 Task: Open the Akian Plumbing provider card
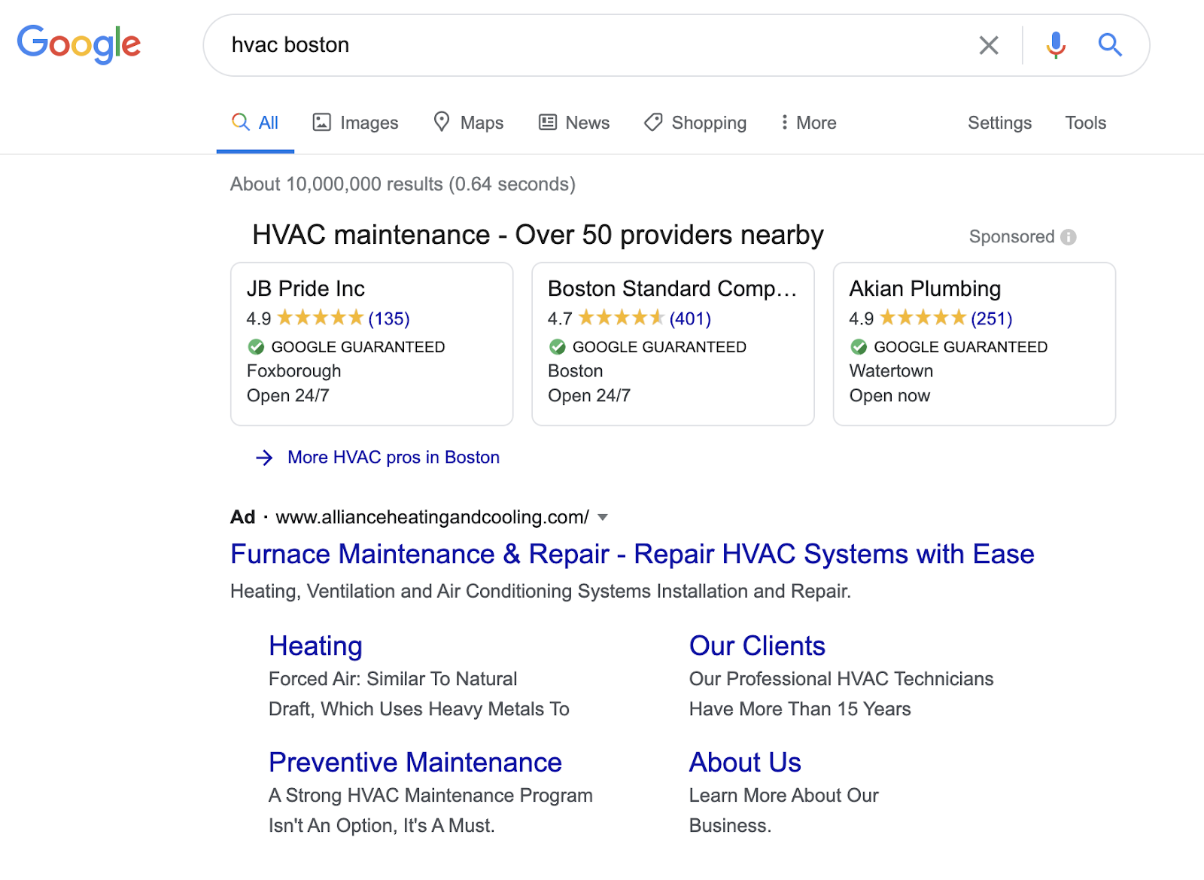click(x=974, y=344)
